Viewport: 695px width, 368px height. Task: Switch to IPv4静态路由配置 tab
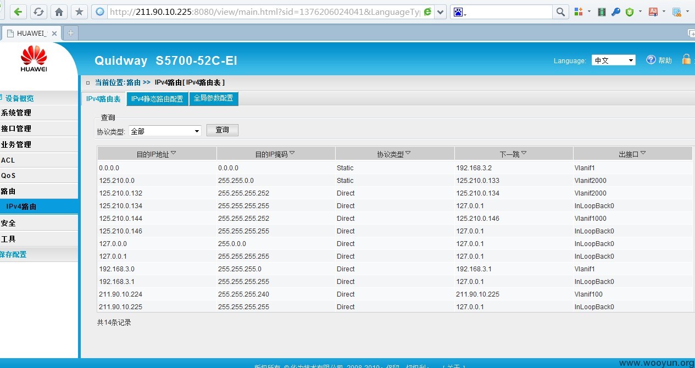coord(158,99)
